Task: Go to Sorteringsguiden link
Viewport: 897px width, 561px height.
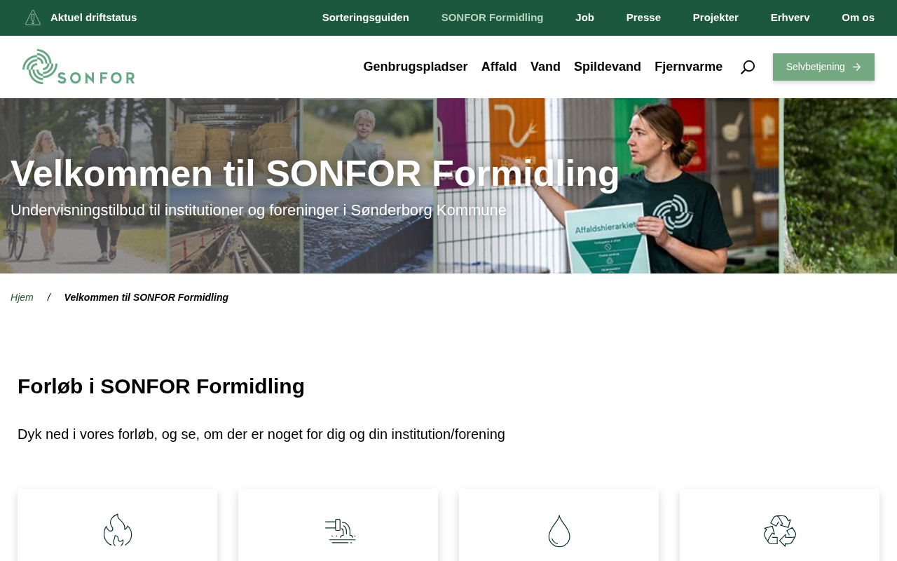Action: pos(366,18)
